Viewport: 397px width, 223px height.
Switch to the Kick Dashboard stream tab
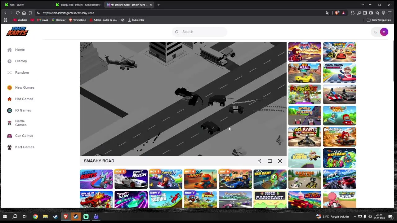click(78, 5)
